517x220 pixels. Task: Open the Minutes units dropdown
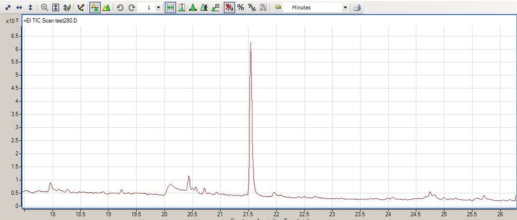[345, 8]
